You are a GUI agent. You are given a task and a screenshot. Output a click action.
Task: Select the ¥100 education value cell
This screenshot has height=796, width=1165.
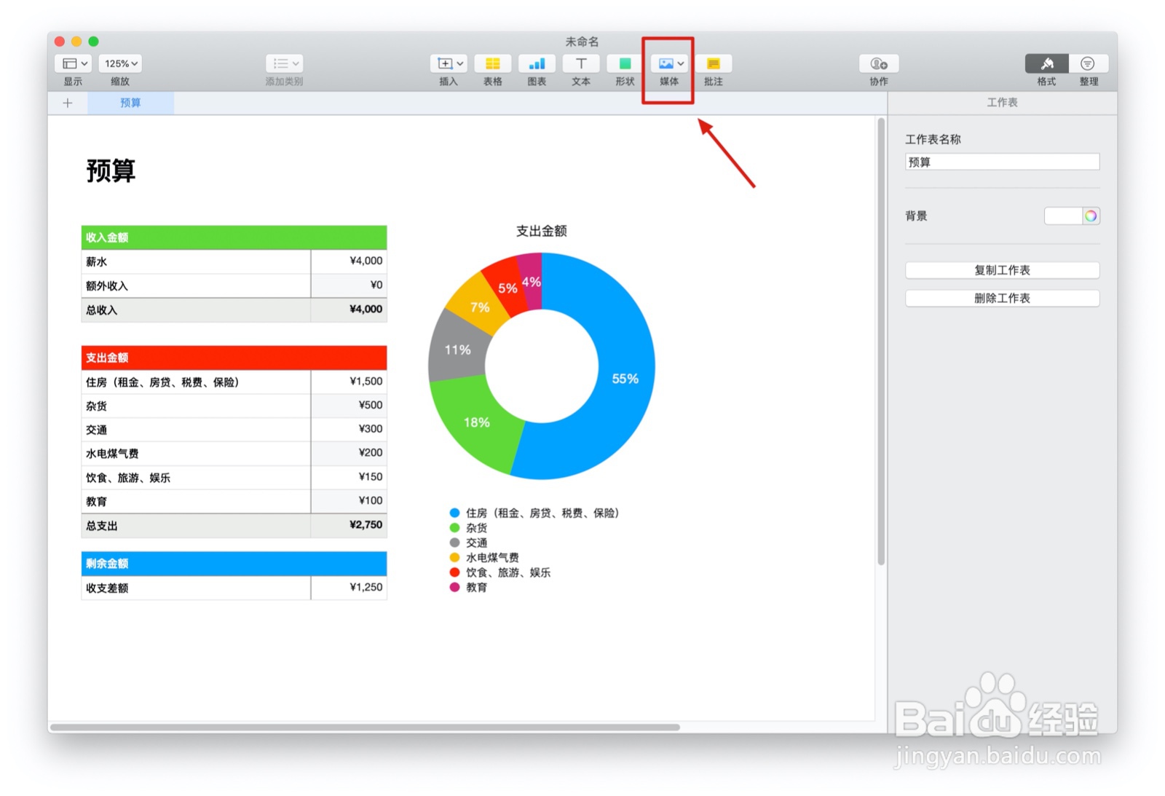(349, 501)
